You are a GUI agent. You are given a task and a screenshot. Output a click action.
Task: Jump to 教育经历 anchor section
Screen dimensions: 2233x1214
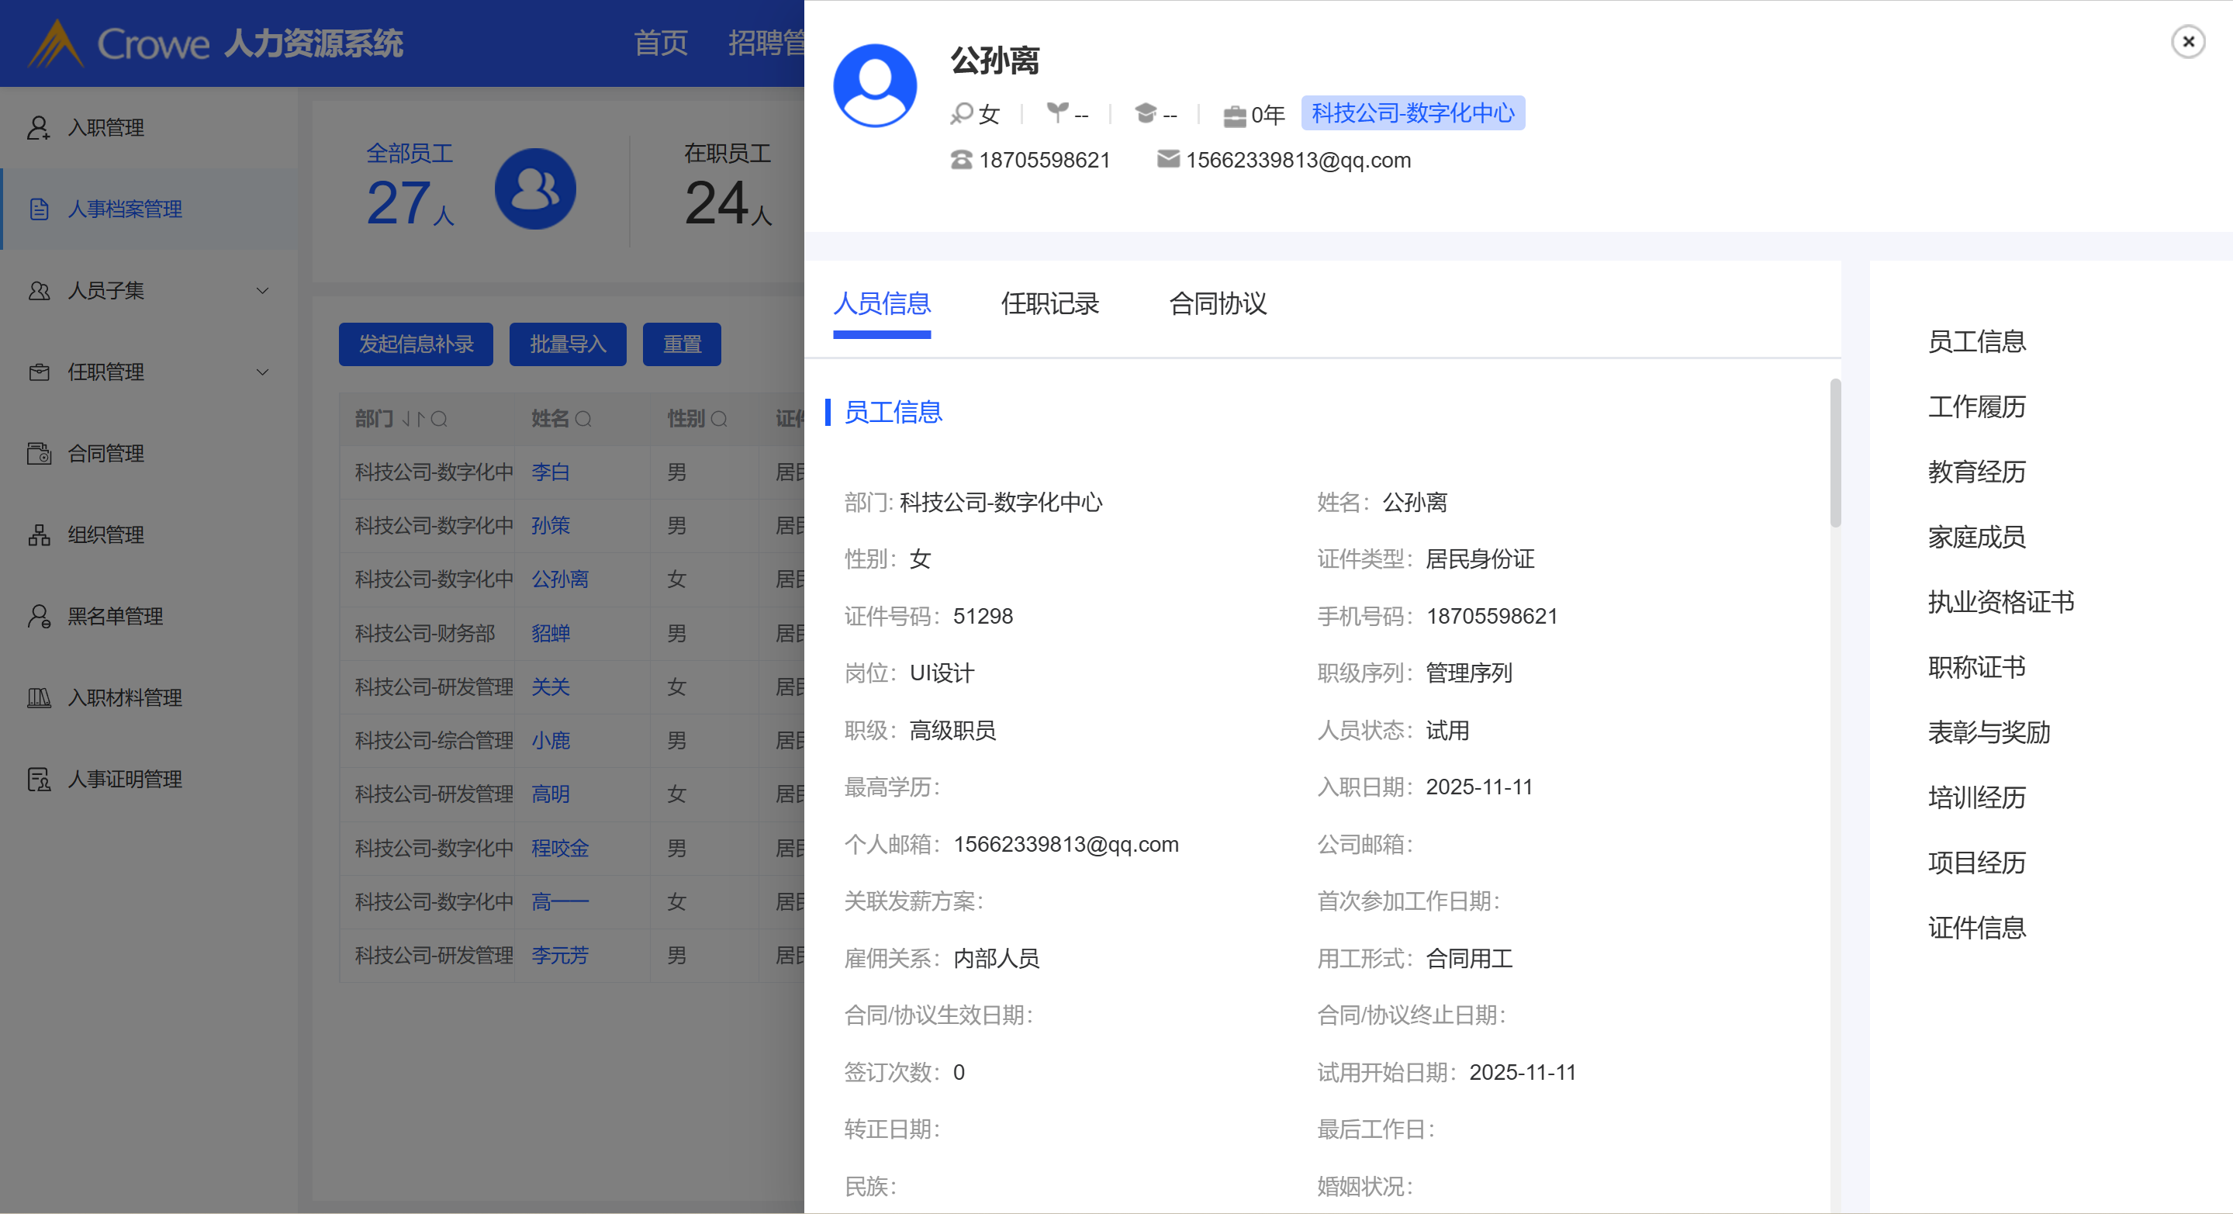coord(1975,472)
